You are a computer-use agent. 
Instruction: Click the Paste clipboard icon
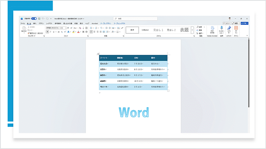(24, 28)
